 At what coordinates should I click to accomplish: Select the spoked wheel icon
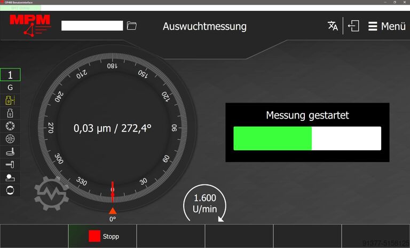[10, 138]
